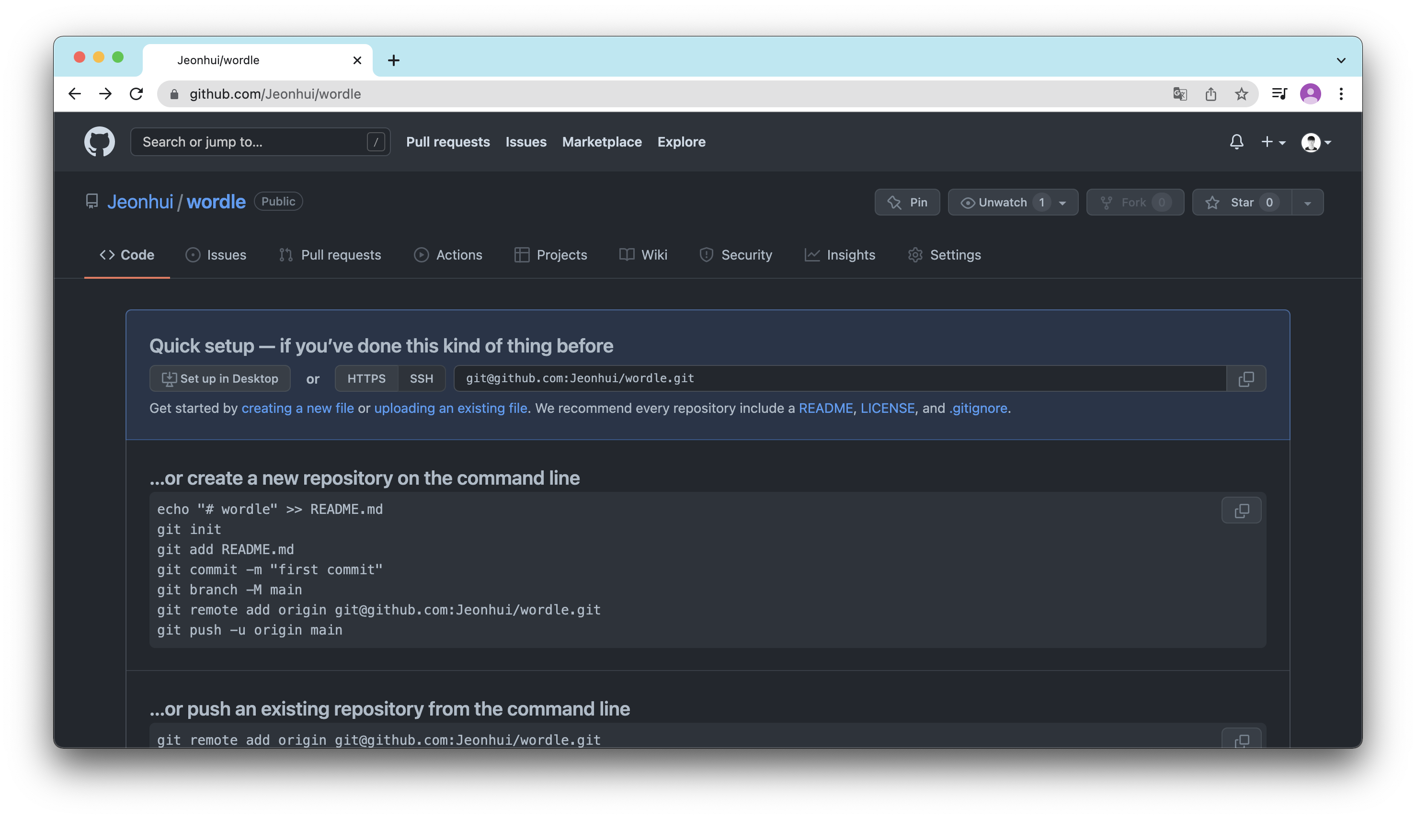Open the Insights tab
Image resolution: width=1416 pixels, height=819 pixels.
point(840,255)
